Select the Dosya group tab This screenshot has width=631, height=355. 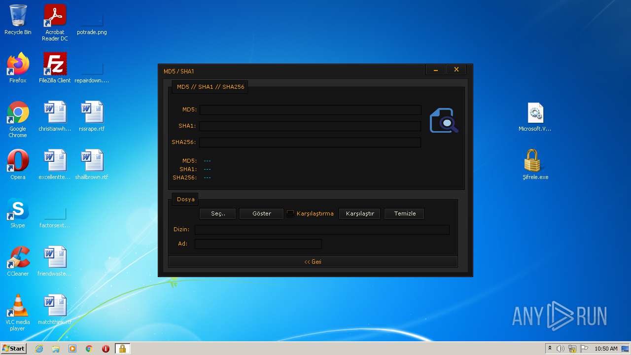[186, 199]
